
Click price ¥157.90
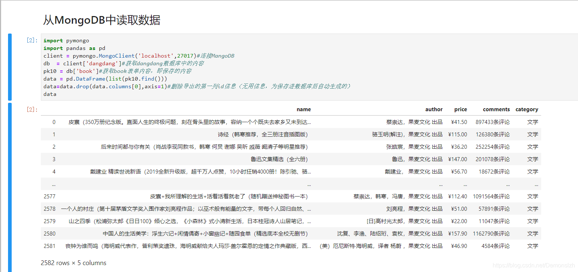458,234
